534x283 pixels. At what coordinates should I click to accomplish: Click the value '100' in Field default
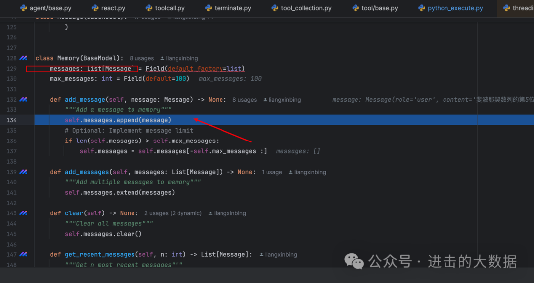pyautogui.click(x=180, y=79)
